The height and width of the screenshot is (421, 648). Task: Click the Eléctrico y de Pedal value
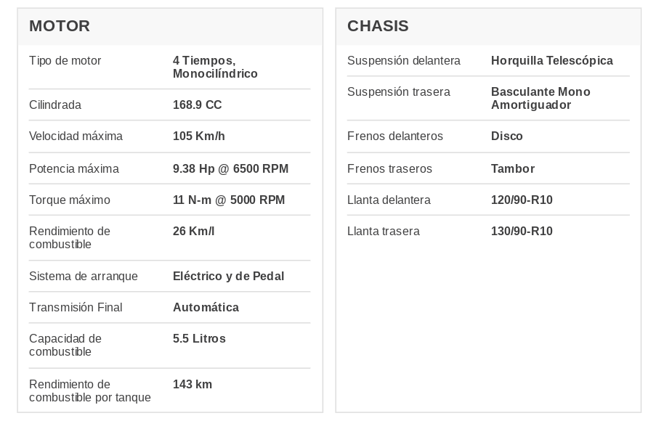(x=229, y=276)
